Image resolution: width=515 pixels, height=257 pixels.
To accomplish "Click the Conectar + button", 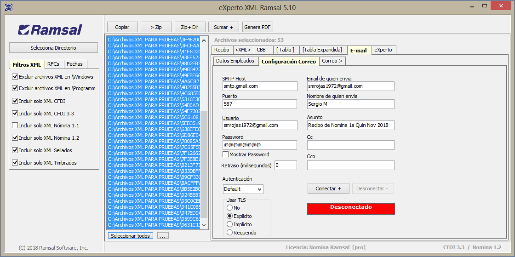I will (x=328, y=188).
